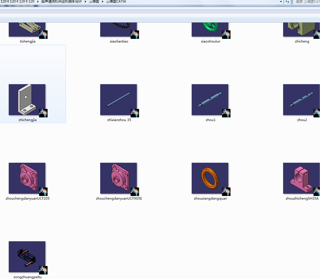Expand breadcrumb arrow after 超声清洗机吊运机械手设计
The width and height of the screenshot is (320, 279).
click(85, 1)
